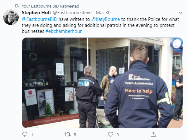Click the retweet count number 5
The width and height of the screenshot is (188, 140).
point(75,135)
